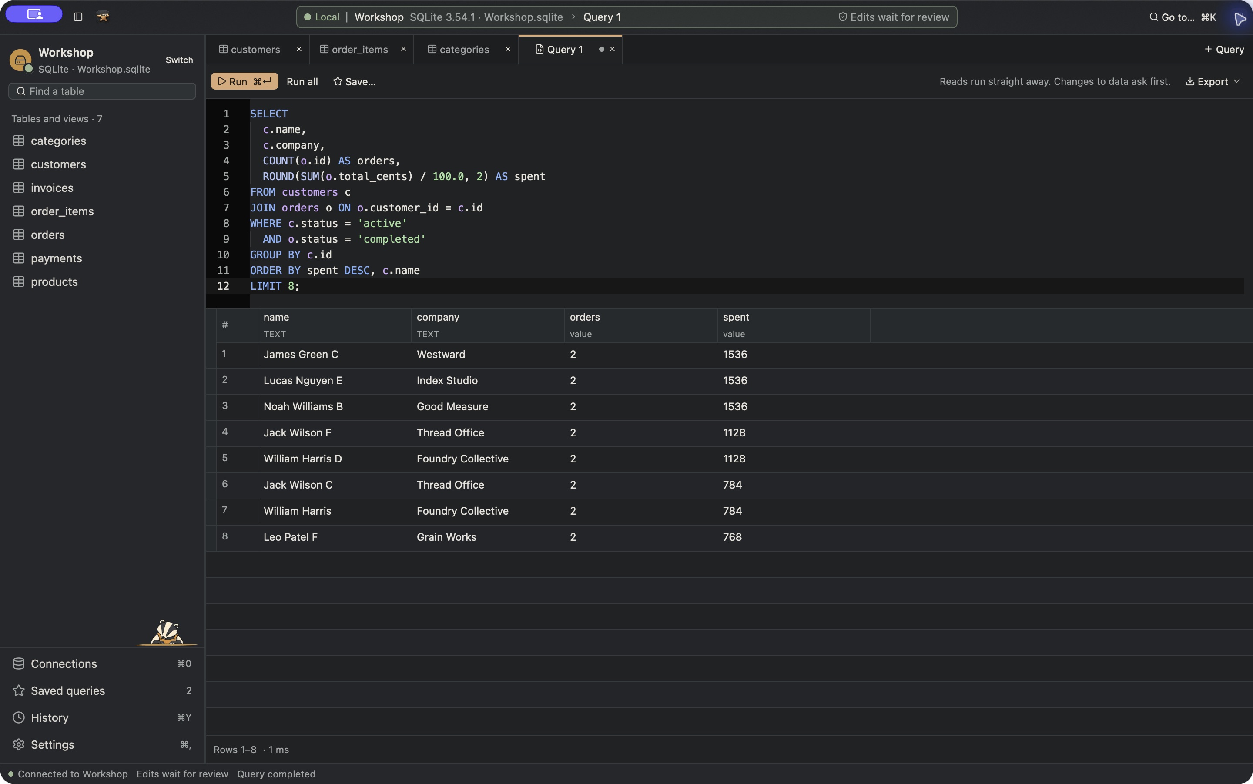Click Query 1 in the breadcrumb

(602, 17)
